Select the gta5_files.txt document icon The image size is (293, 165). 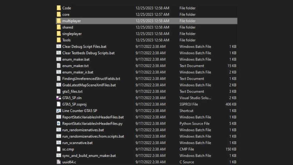pyautogui.click(x=59, y=91)
